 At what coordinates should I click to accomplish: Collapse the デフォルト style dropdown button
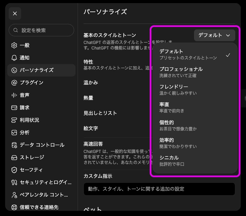(214, 35)
